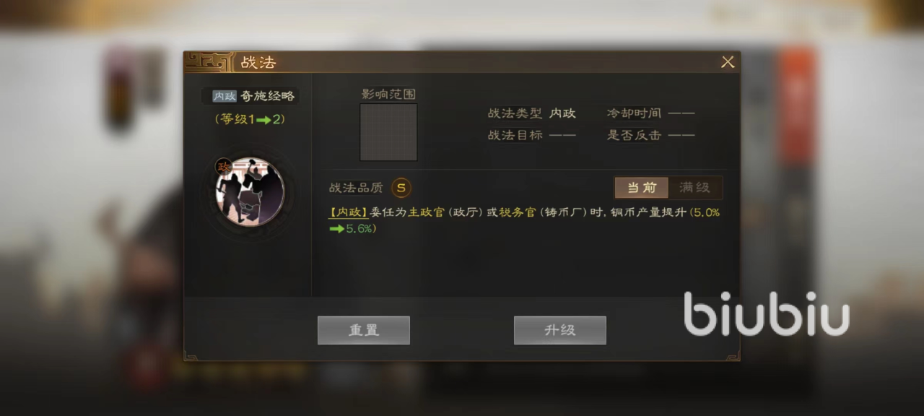This screenshot has width=924, height=416.
Task: Click the 升级 upgrade button
Action: coord(560,330)
